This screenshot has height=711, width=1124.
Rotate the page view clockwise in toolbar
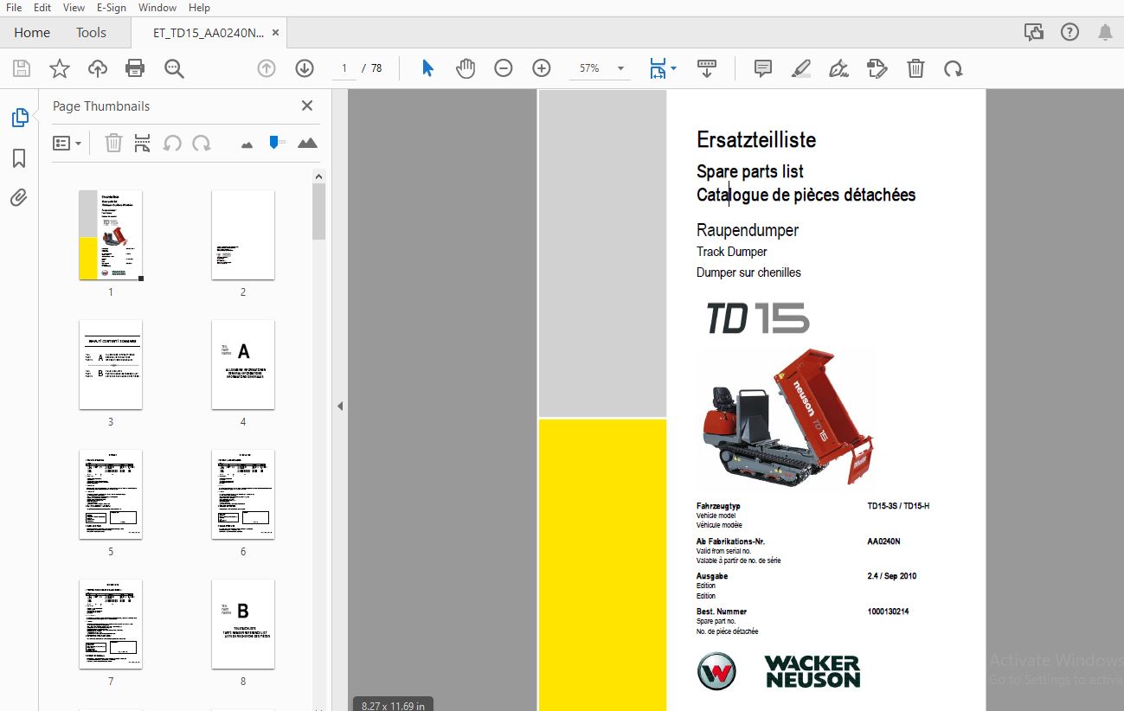954,68
